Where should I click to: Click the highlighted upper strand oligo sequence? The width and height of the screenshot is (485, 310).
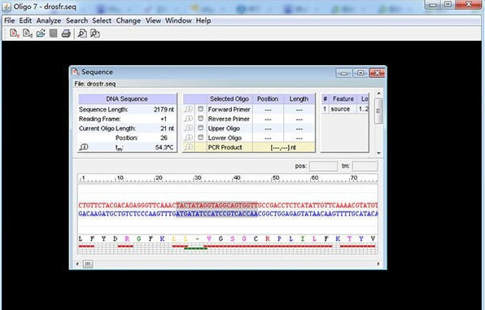[216, 205]
